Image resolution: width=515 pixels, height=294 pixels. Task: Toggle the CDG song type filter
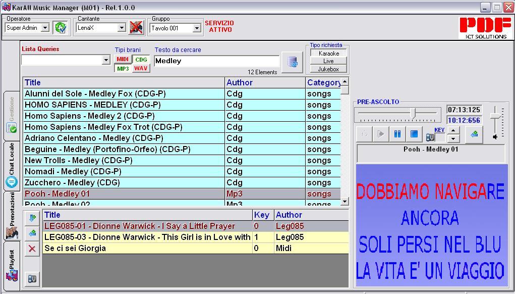click(141, 60)
